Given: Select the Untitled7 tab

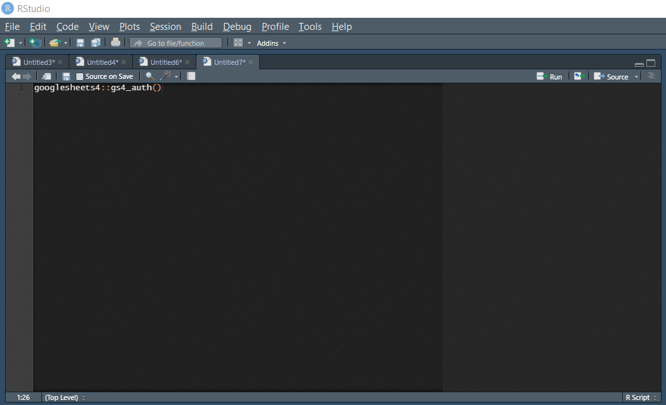Looking at the screenshot, I should tap(229, 62).
